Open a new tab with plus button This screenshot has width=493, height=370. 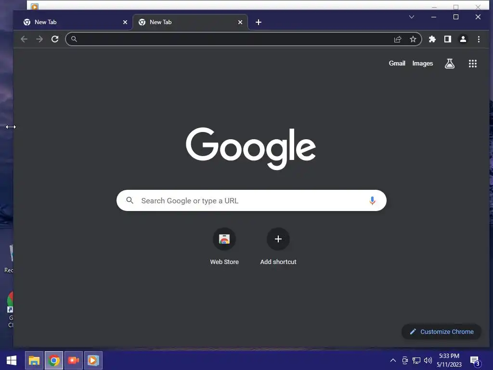[x=259, y=22]
